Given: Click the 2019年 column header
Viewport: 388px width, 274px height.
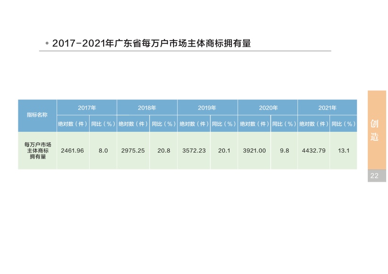Looking at the screenshot, I should point(207,108).
